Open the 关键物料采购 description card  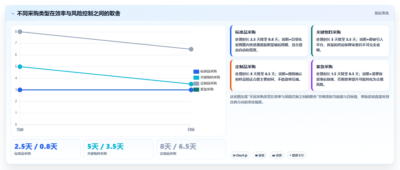[350, 41]
